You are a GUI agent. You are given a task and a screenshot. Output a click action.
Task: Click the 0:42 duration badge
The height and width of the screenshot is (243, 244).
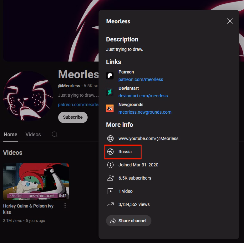63,196
